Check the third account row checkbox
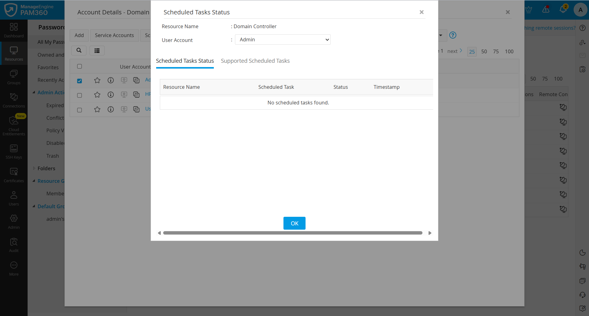The height and width of the screenshot is (316, 589). pyautogui.click(x=79, y=110)
